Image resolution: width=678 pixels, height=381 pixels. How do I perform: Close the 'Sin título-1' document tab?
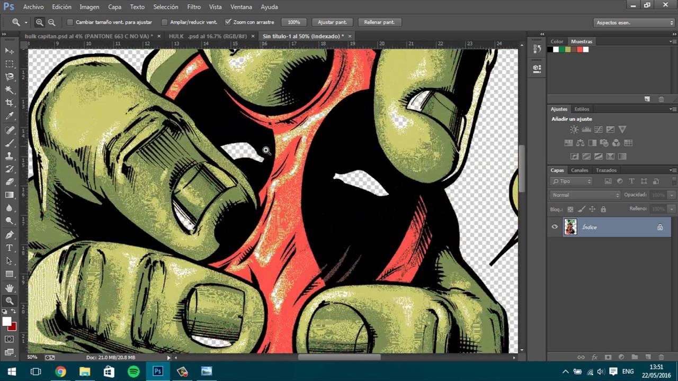point(350,36)
